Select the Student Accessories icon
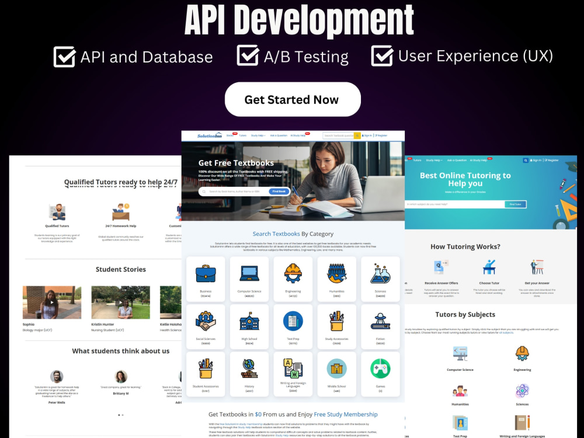 pos(206,369)
